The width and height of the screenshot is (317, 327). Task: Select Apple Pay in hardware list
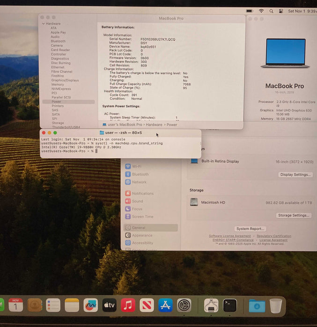point(58,32)
